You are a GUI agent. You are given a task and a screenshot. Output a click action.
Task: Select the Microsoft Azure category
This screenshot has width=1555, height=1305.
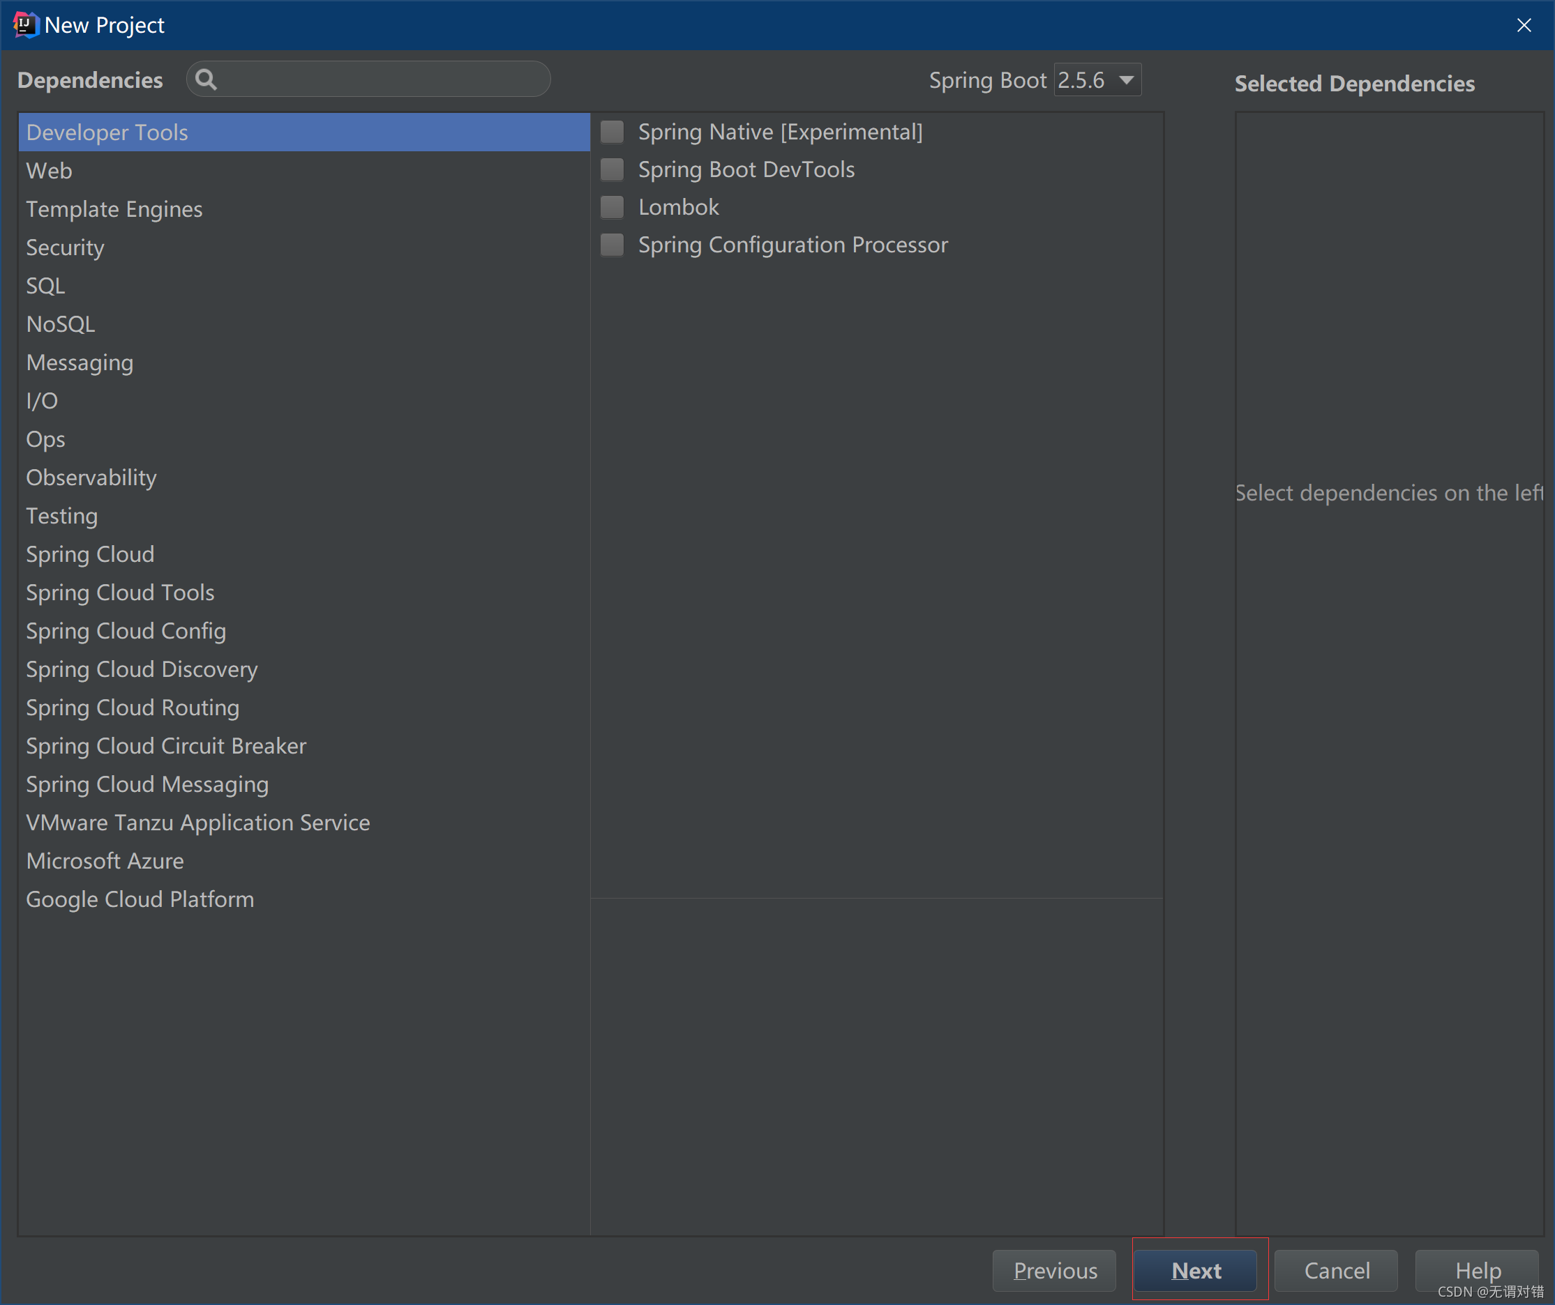point(304,861)
